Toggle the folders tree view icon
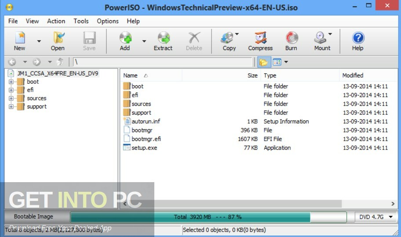Viewport: 401px width, 237px height. coord(263,62)
